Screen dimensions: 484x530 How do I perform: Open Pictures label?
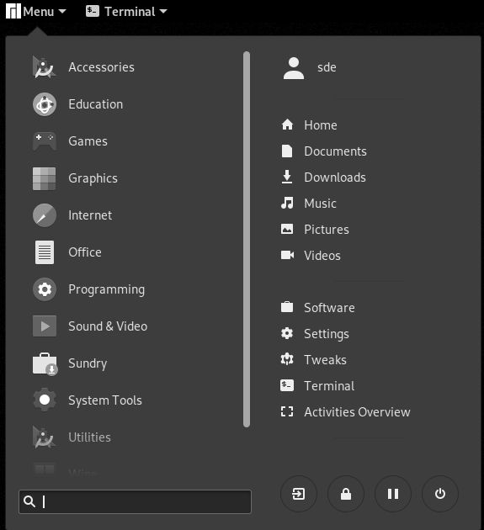coord(327,229)
